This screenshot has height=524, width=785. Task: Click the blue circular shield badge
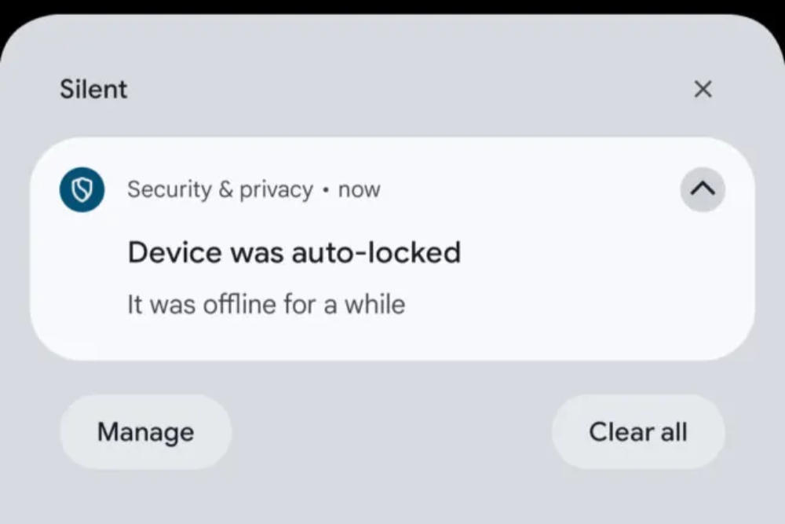point(82,190)
